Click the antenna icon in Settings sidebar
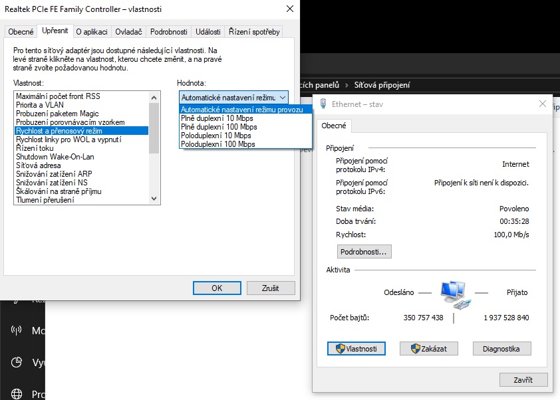The width and height of the screenshot is (560, 400). tap(17, 330)
